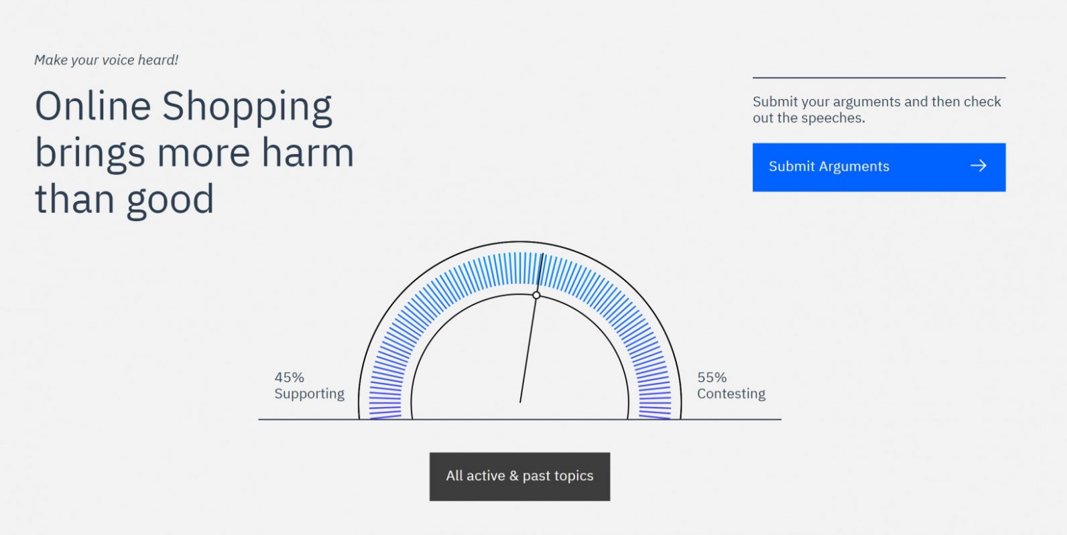
Task: Click the 'Submit your arguments and then check' text
Action: coord(876,102)
